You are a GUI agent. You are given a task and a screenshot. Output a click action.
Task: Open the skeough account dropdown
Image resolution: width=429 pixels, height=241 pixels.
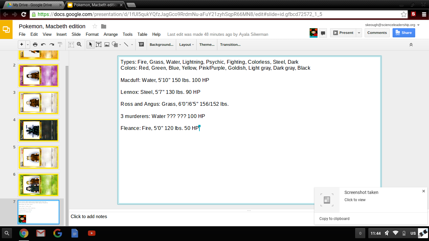(x=392, y=25)
